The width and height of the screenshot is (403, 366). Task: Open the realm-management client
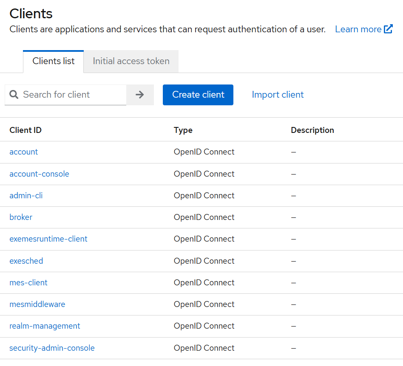[x=45, y=326]
